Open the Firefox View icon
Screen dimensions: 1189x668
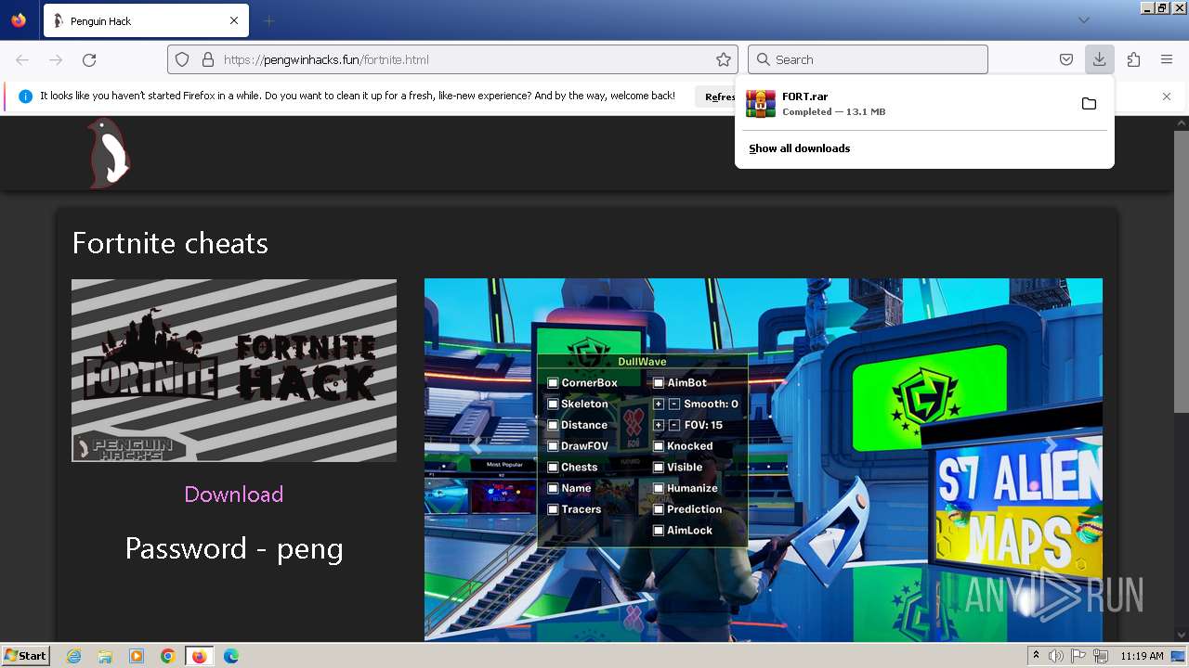(x=19, y=20)
